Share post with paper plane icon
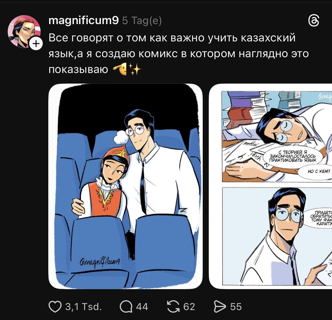This screenshot has width=332, height=320. coord(220,307)
